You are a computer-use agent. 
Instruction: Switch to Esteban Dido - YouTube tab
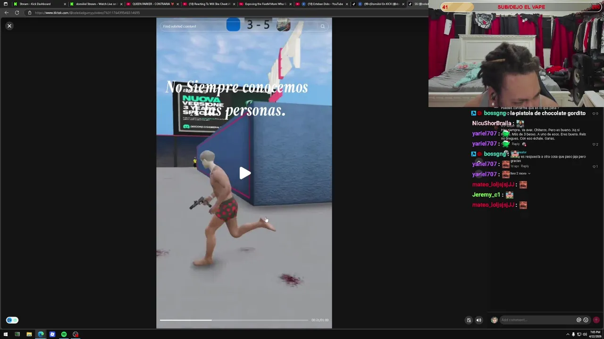point(322,4)
